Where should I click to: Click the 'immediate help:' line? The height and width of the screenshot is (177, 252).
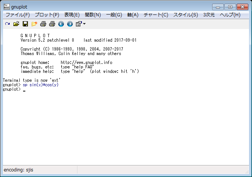point(80,71)
